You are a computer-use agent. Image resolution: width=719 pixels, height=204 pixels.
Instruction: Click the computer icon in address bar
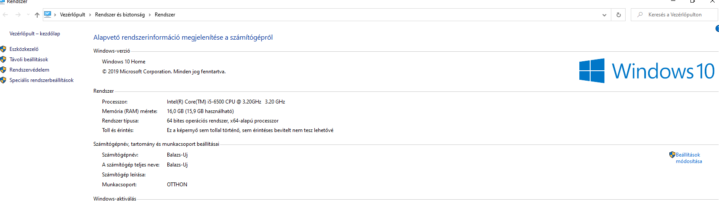coord(48,14)
